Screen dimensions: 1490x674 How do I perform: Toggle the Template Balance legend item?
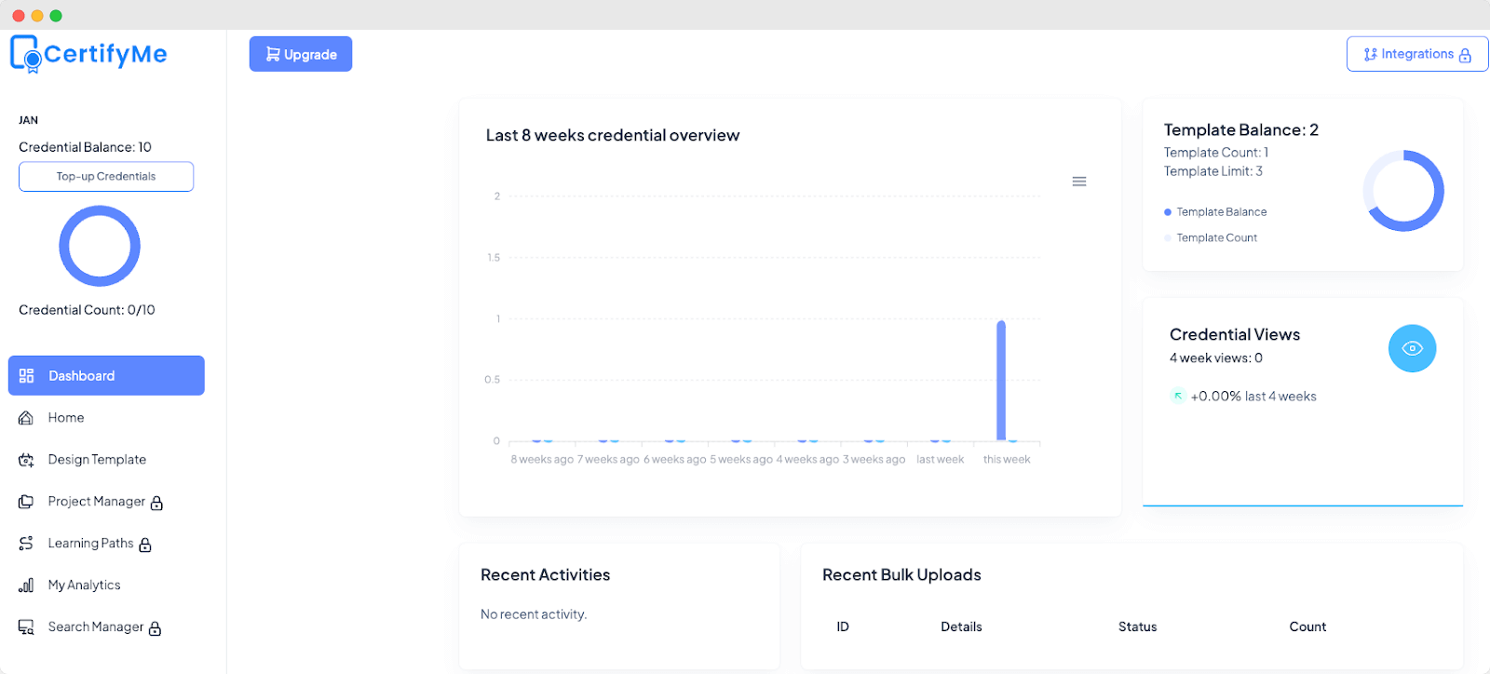pos(1215,212)
